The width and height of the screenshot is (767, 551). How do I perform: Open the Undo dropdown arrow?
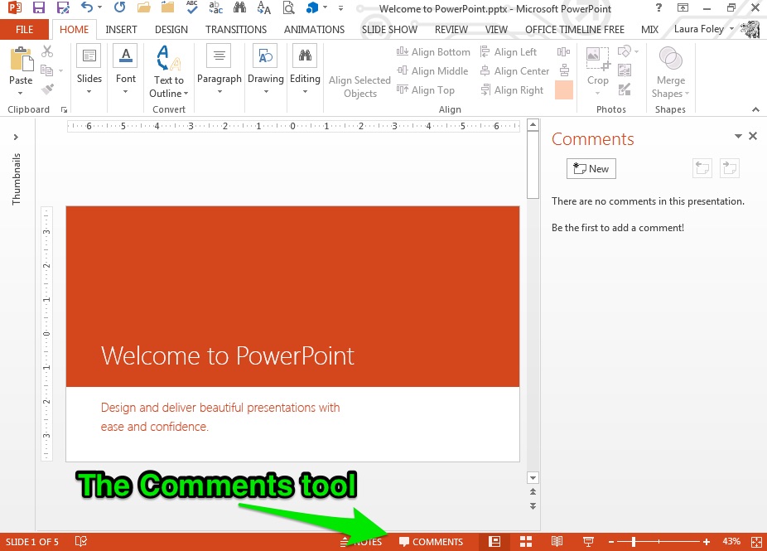point(99,8)
